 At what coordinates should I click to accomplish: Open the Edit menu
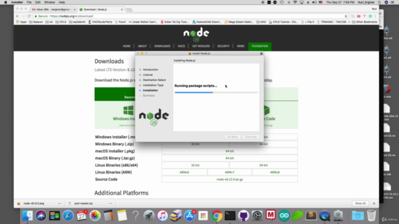37,2
